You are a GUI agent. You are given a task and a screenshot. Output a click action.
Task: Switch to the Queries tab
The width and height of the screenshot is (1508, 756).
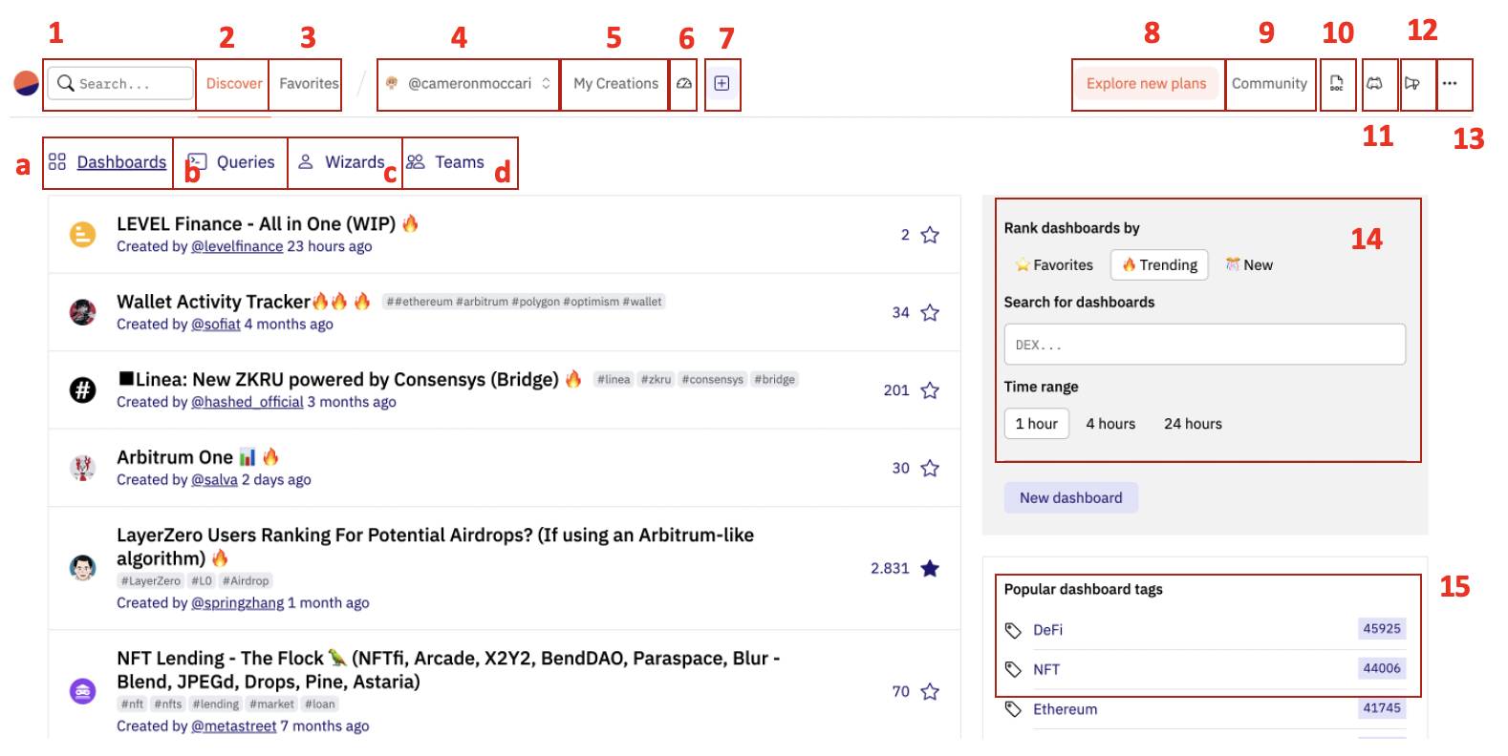tap(231, 162)
